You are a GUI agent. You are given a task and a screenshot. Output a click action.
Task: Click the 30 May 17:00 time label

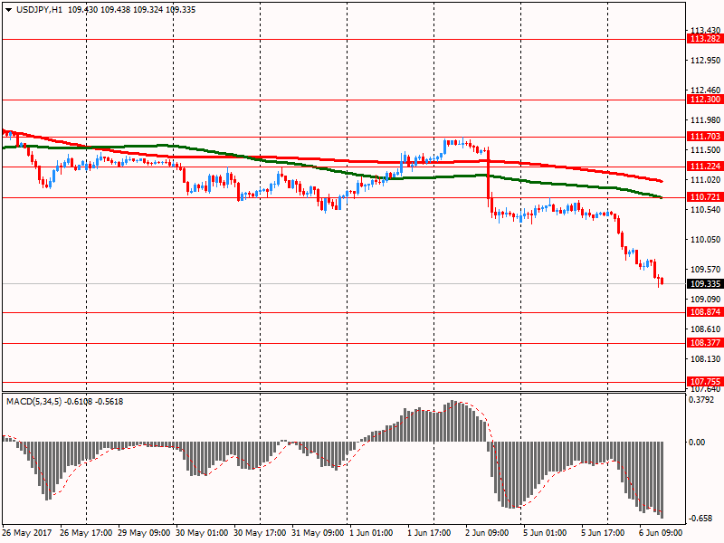pyautogui.click(x=260, y=533)
